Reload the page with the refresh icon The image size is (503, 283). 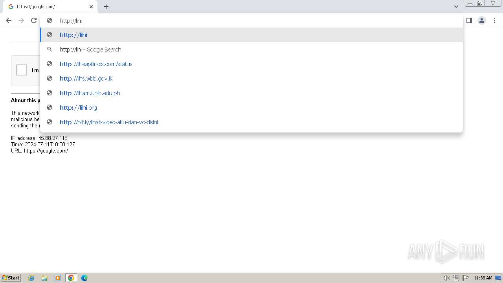[34, 20]
